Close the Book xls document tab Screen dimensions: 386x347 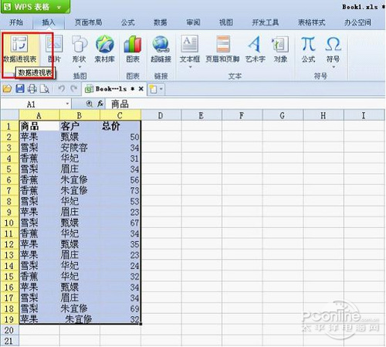tap(141, 89)
